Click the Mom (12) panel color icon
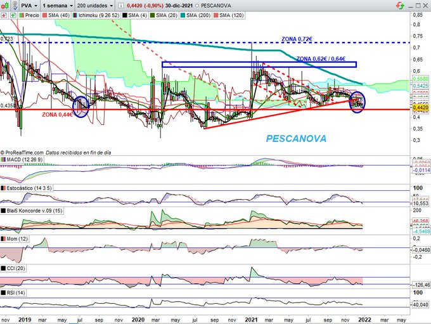 click(x=3, y=239)
